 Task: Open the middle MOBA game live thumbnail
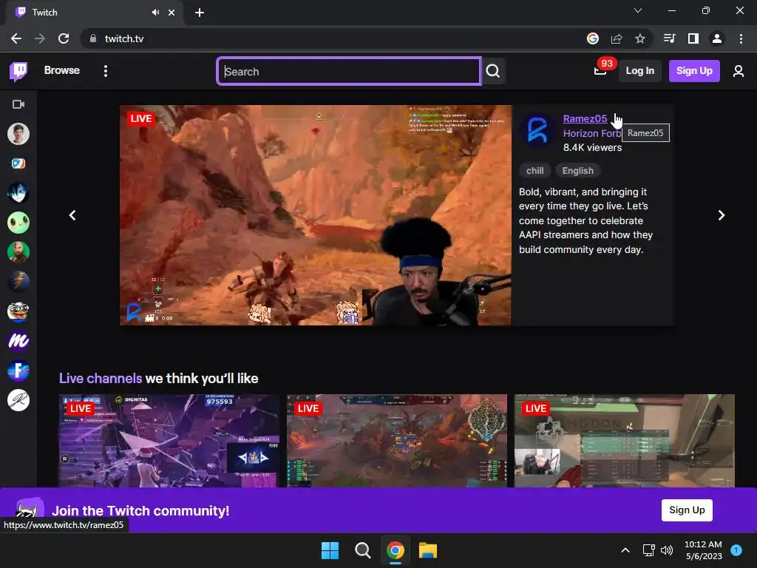tap(397, 441)
